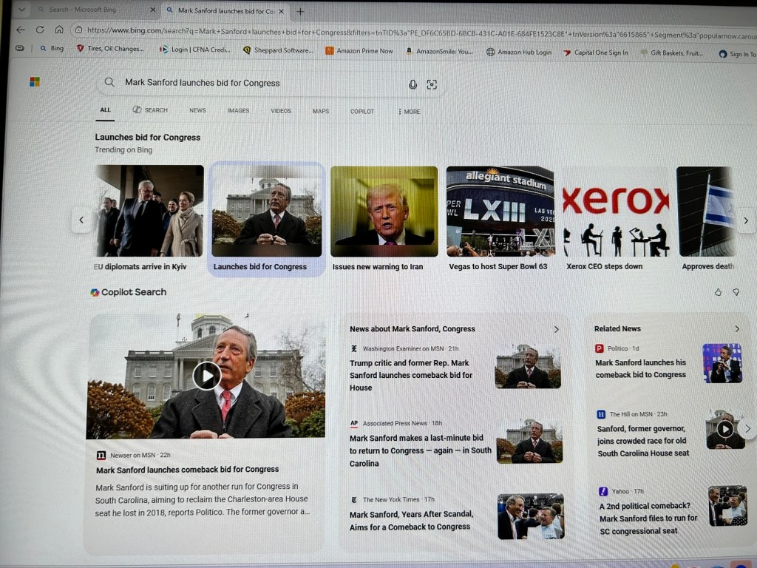Image resolution: width=757 pixels, height=568 pixels.
Task: Click the thumbs down feedback icon
Action: click(x=736, y=292)
